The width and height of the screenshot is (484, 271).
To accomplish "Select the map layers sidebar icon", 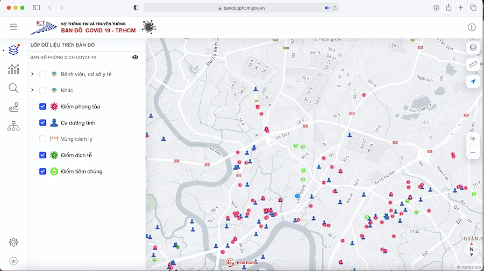I will coord(13,49).
